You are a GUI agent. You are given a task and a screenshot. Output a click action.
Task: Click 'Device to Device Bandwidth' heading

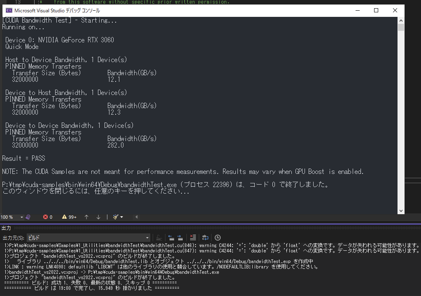pyautogui.click(x=69, y=125)
